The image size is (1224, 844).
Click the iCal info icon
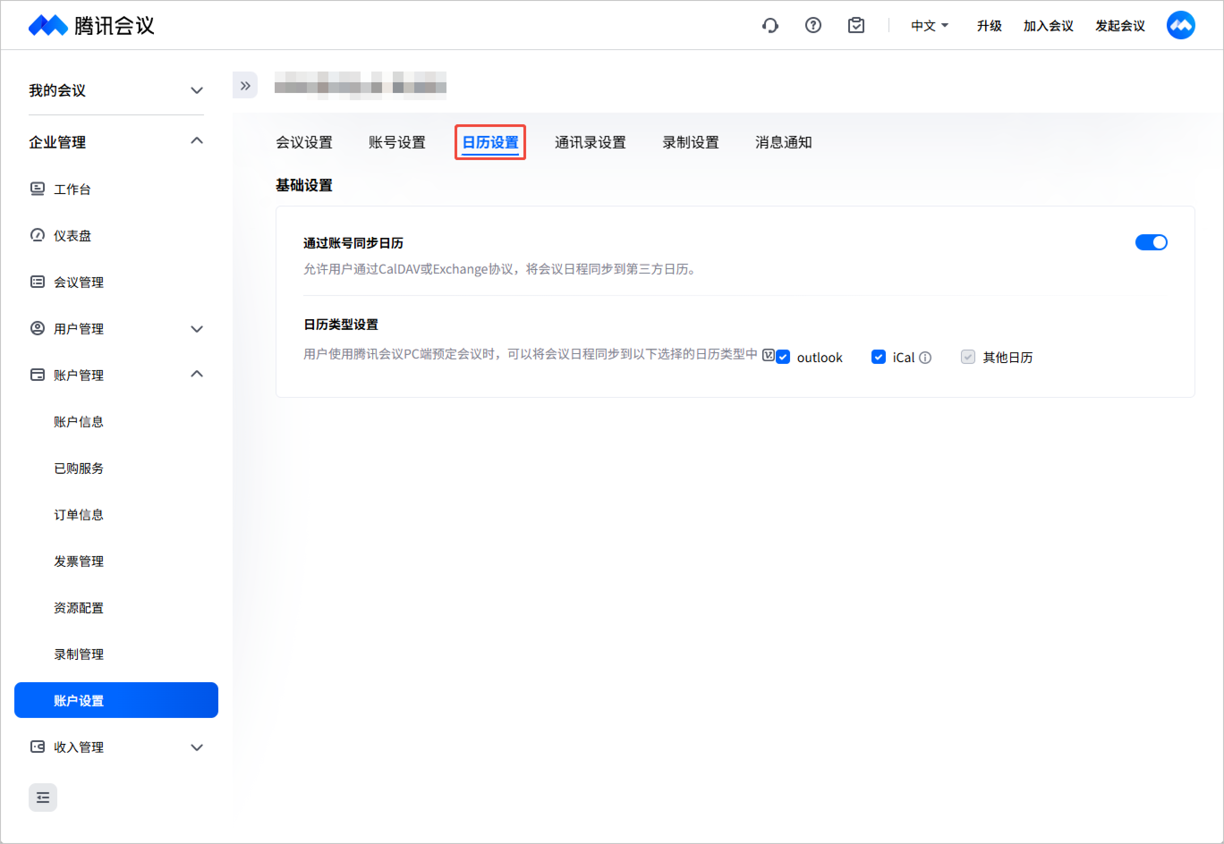925,358
